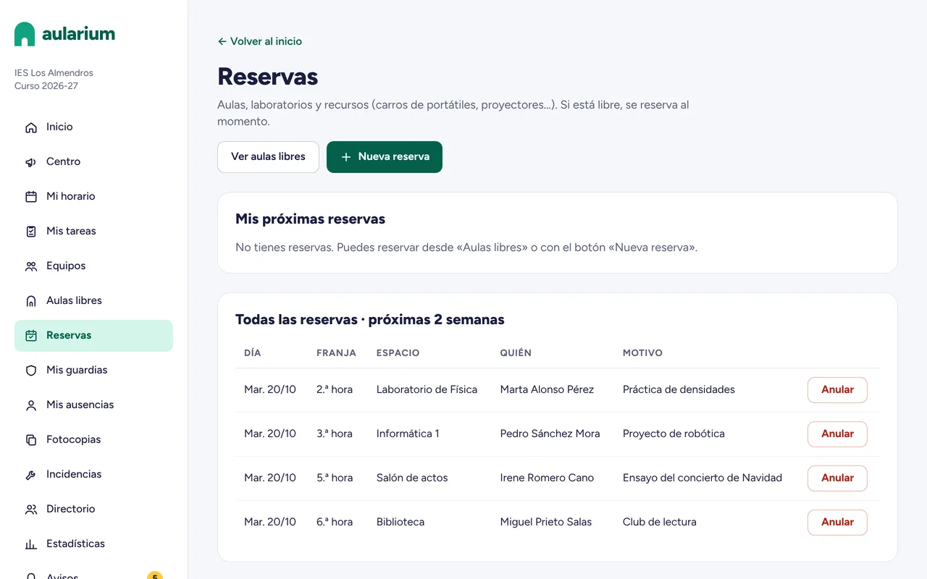Screen dimensions: 927x579
Task: Click the QUIÉN column header
Action: coord(516,353)
